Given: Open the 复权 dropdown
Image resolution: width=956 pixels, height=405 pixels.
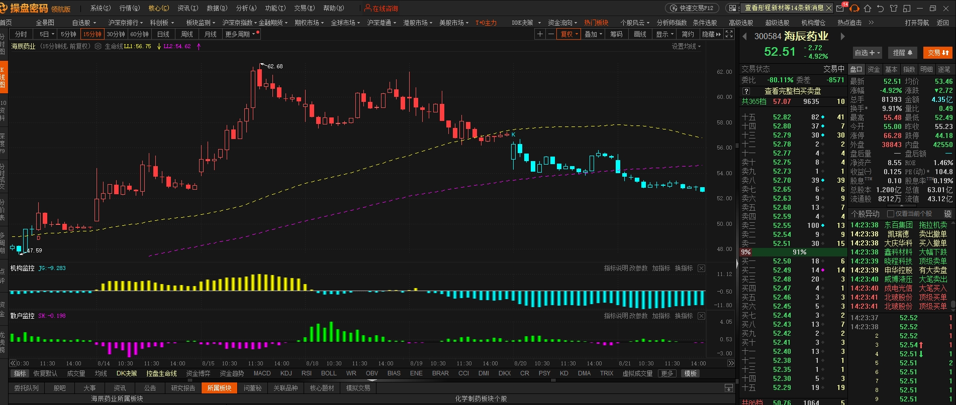Looking at the screenshot, I should (x=569, y=34).
